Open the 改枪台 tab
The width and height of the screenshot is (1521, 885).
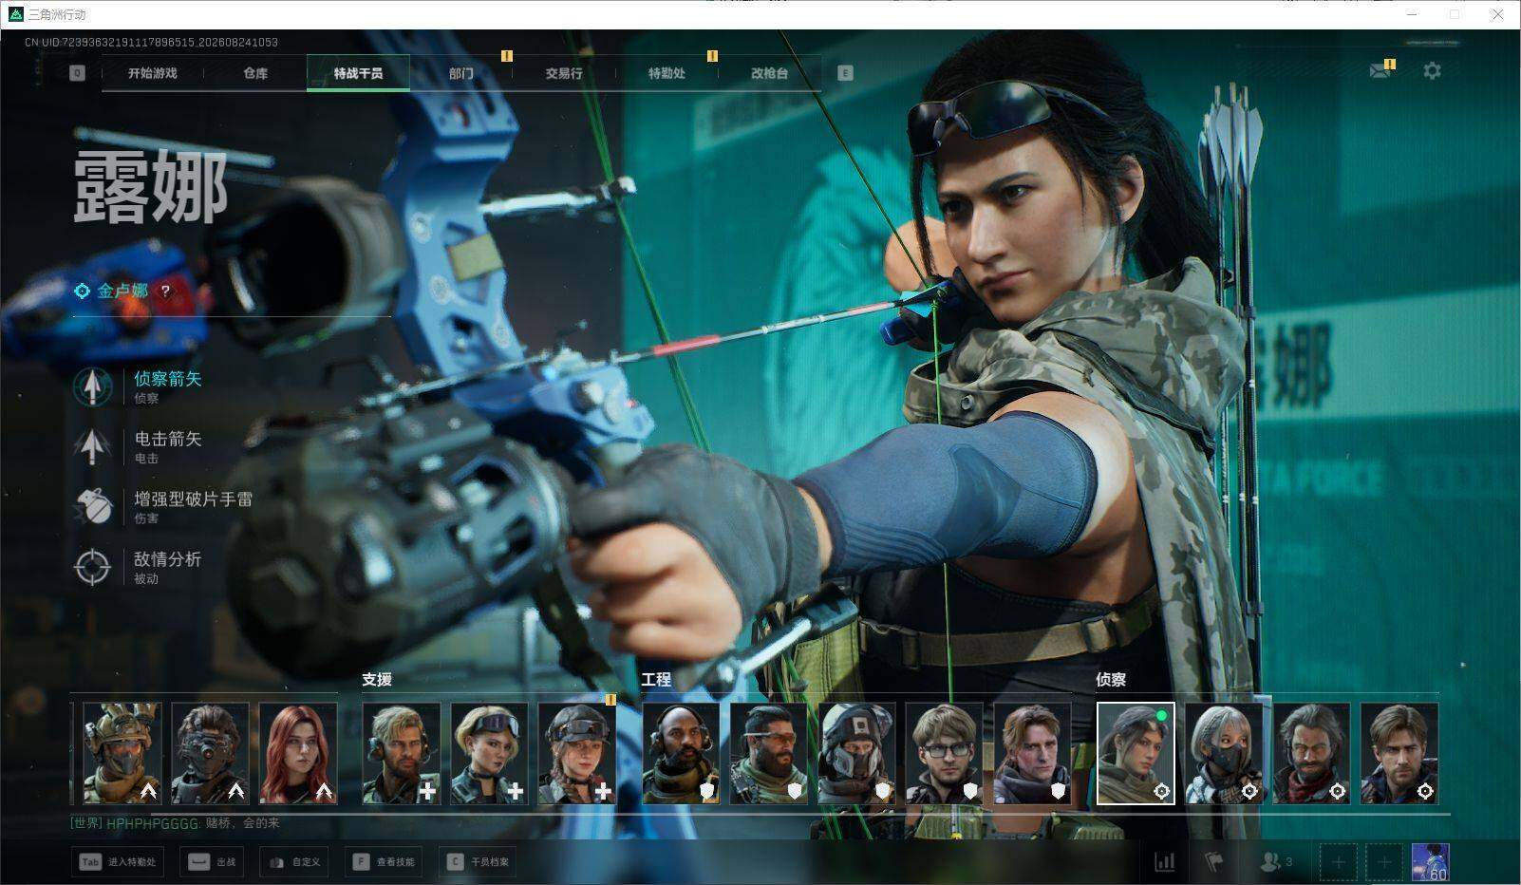click(x=769, y=73)
